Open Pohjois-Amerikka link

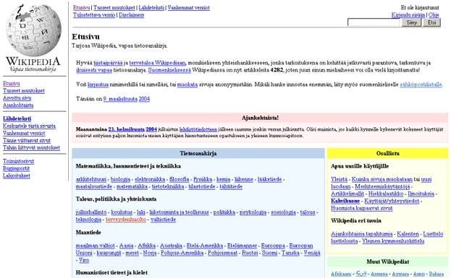(x=182, y=253)
